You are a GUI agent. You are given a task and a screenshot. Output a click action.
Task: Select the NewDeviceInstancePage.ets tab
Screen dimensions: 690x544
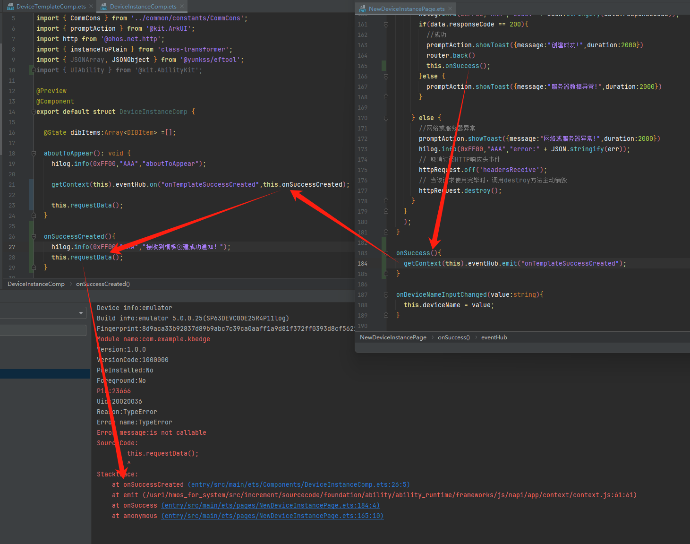406,9
